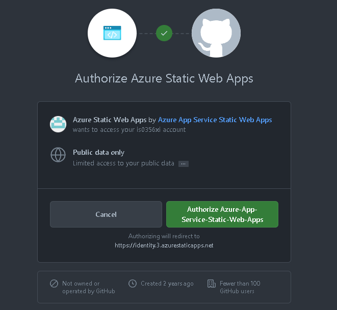The image size is (337, 310).
Task: Click the "Public data only" label
Action: click(98, 152)
